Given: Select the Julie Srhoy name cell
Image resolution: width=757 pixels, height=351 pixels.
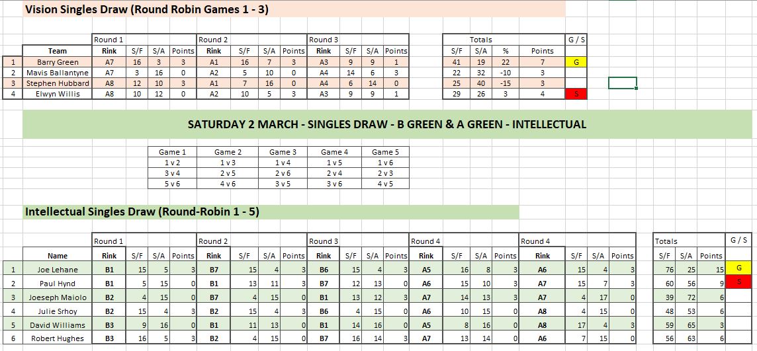Looking at the screenshot, I should pos(58,311).
